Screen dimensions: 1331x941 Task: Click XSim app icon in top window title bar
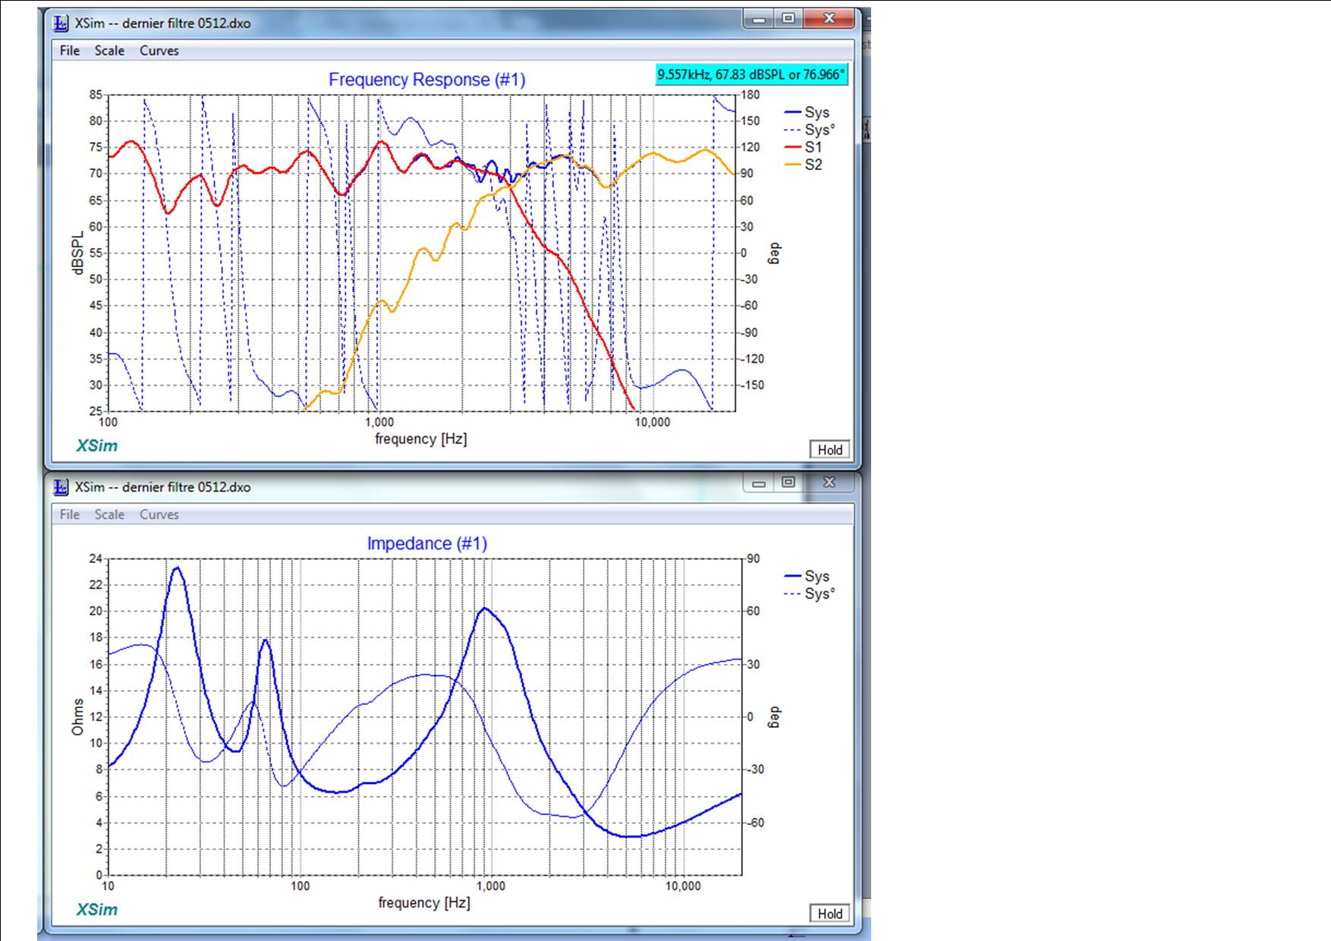click(61, 23)
